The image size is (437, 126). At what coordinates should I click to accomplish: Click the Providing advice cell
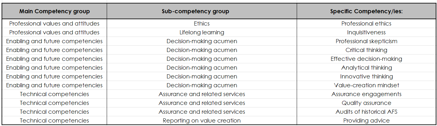(x=366, y=121)
